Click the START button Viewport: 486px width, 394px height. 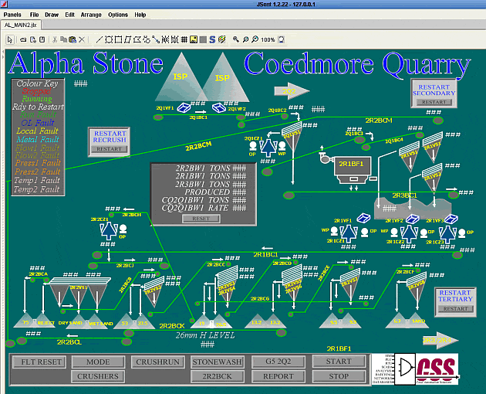point(339,362)
